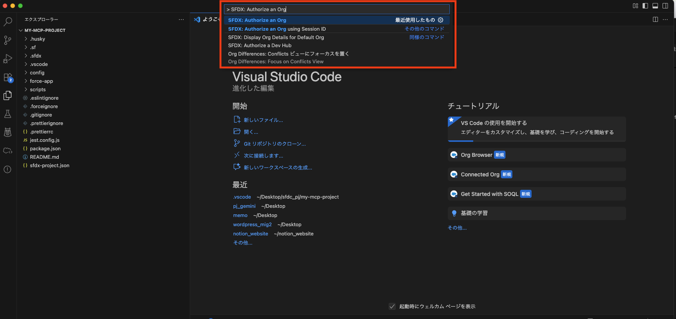Open the Search view in activity bar
Screen dimensions: 676x319
tap(8, 21)
